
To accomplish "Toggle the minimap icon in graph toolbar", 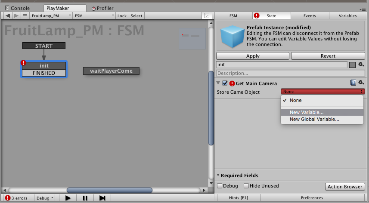I will tap(207, 16).
